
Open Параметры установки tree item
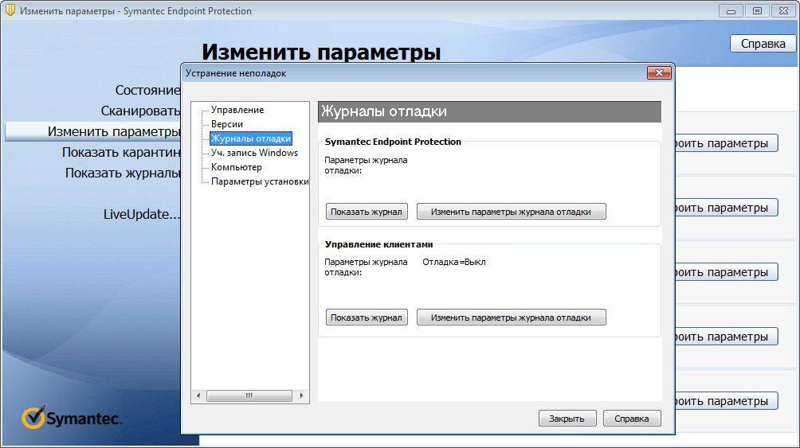[260, 181]
